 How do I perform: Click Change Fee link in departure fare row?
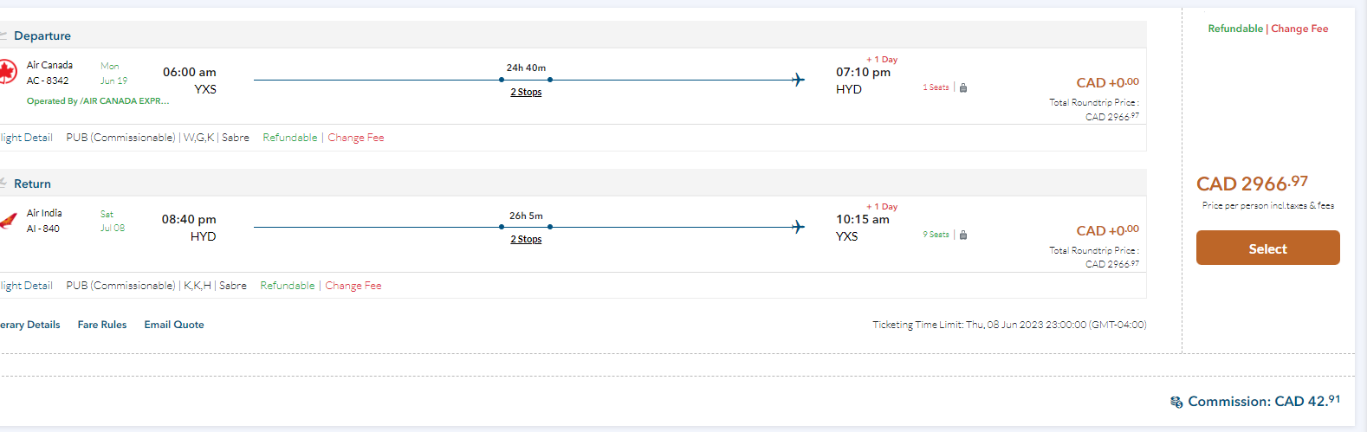[x=356, y=138]
